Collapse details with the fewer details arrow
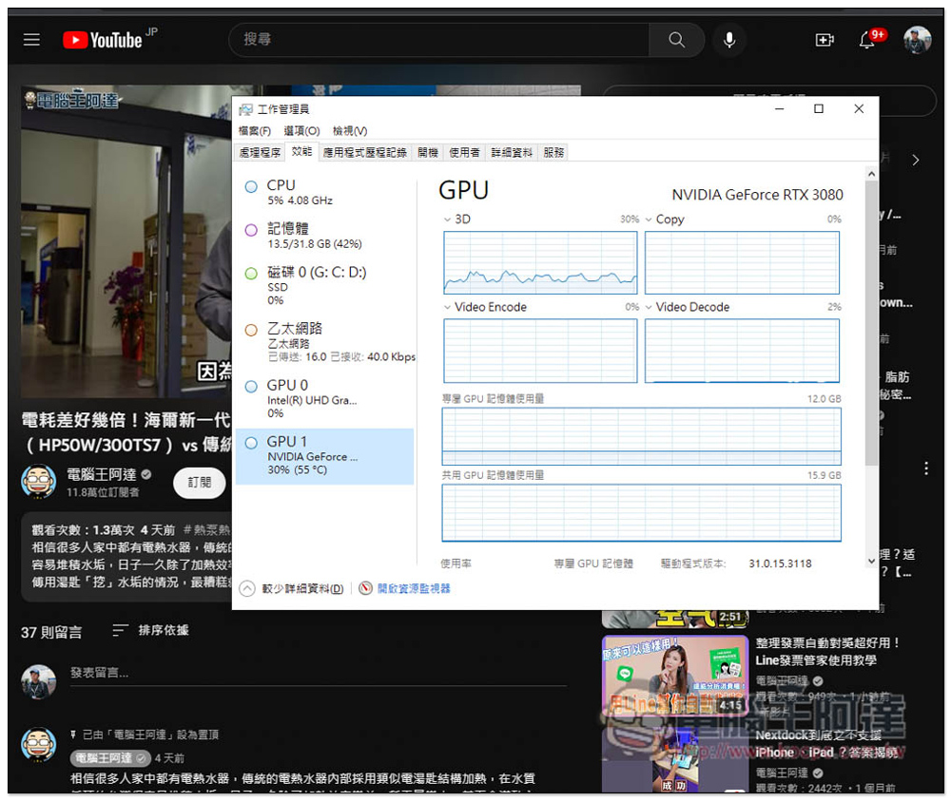 (247, 588)
